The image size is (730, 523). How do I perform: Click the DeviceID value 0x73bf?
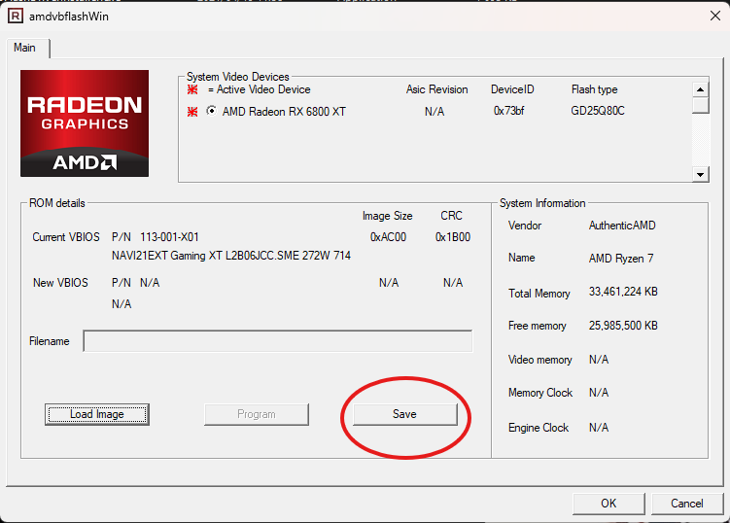[x=508, y=111]
